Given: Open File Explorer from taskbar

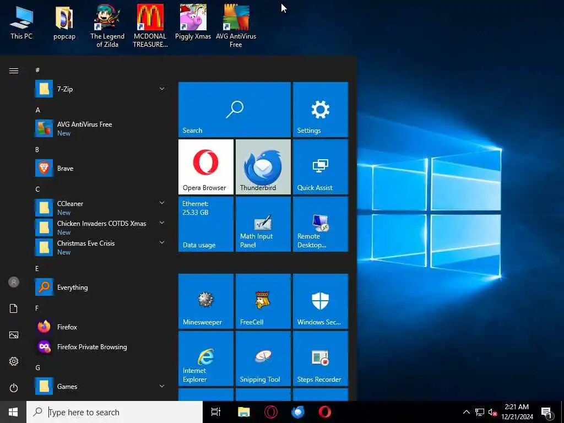Looking at the screenshot, I should coord(244,412).
